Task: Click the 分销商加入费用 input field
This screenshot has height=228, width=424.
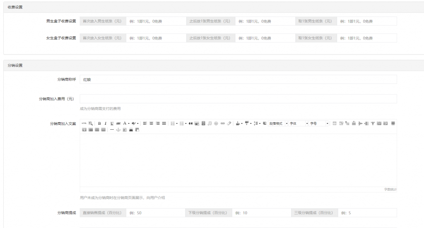Action: coord(238,99)
